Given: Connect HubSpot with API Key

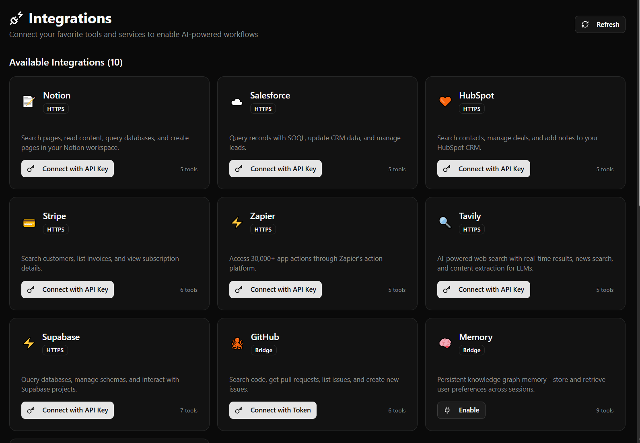Looking at the screenshot, I should [x=484, y=169].
